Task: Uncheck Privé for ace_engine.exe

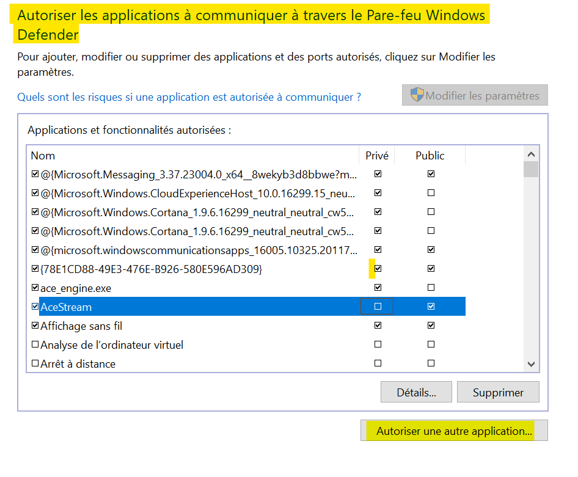Action: (378, 287)
